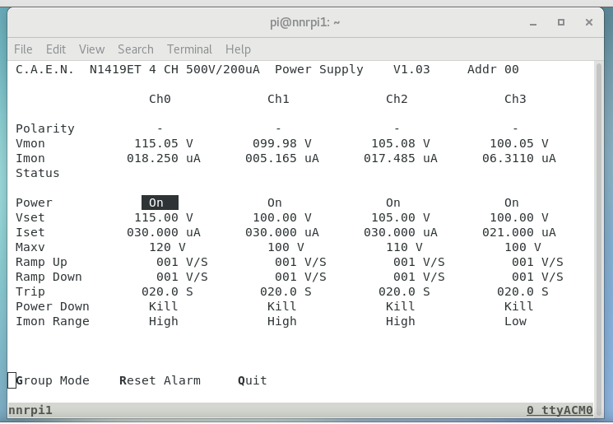Image resolution: width=613 pixels, height=424 pixels.
Task: Click the N1419ET model header text
Action: (115, 70)
